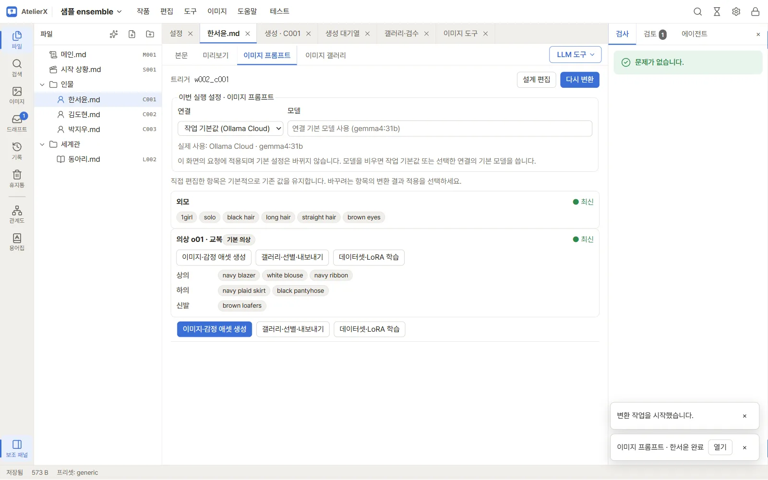This screenshot has width=768, height=480.
Task: Click the 'brown eyes' tag
Action: [x=364, y=217]
